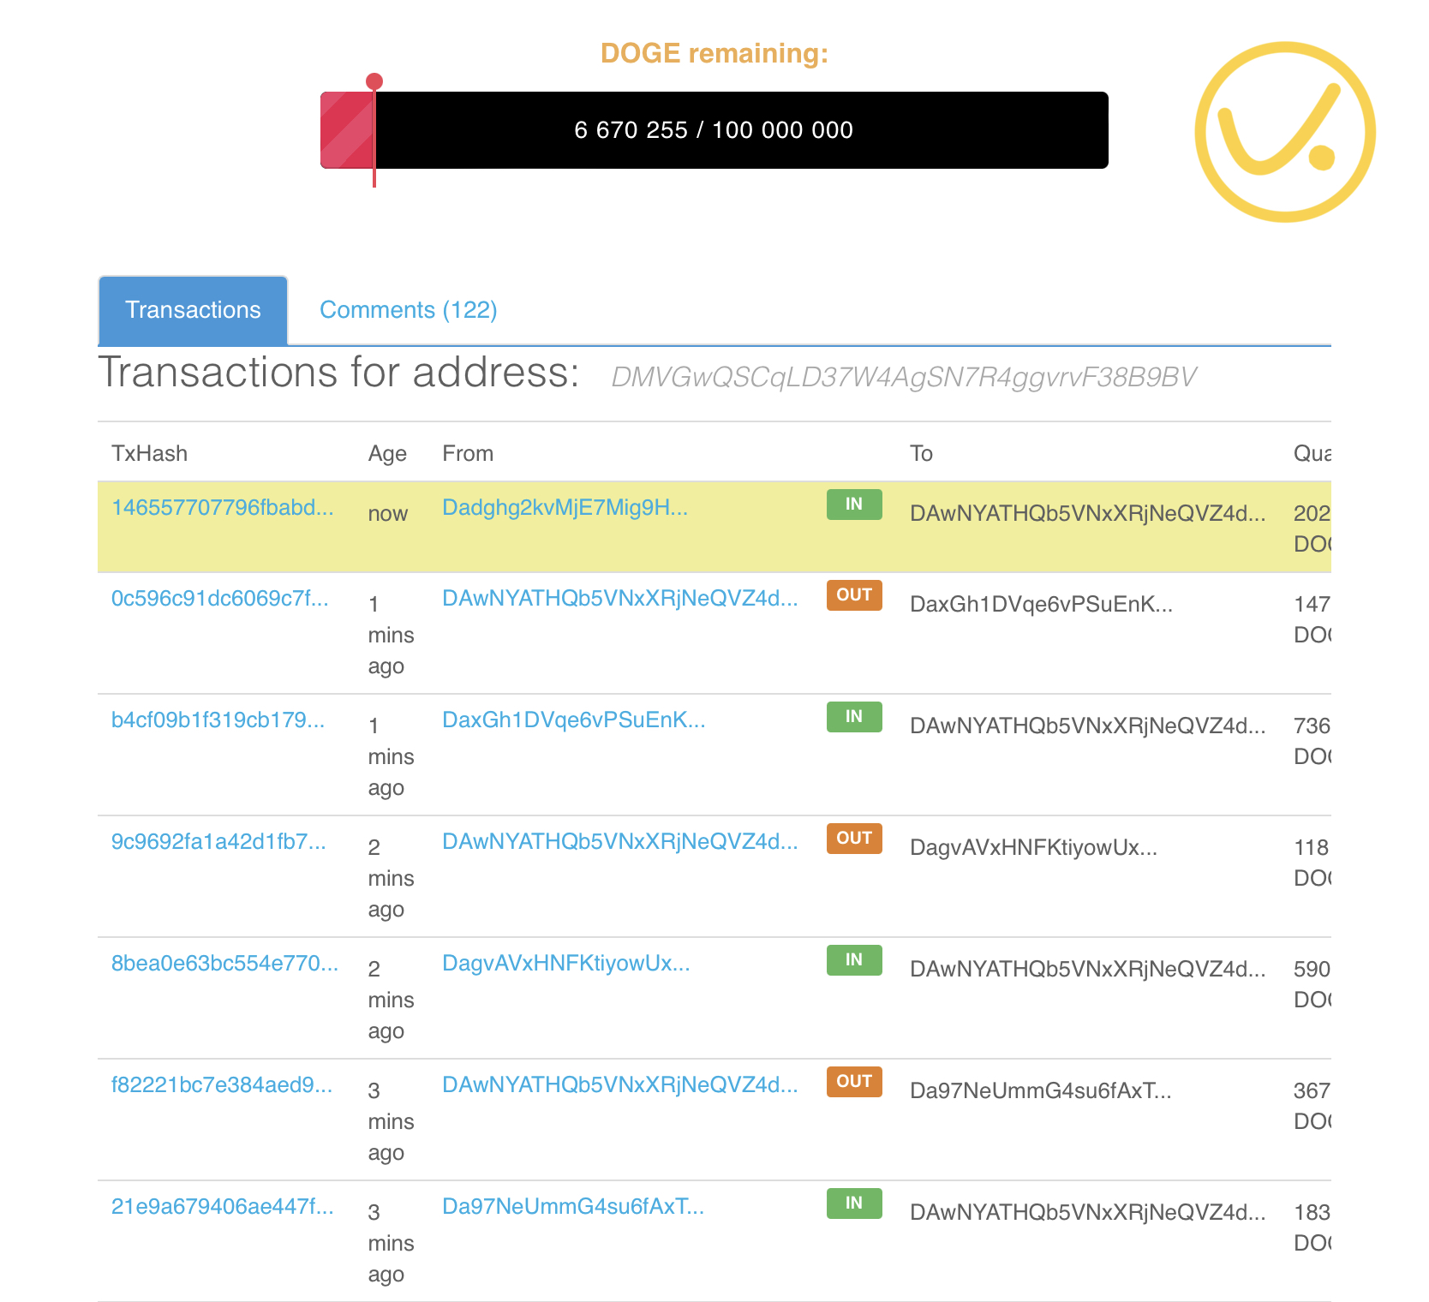
Task: Click the To column header
Action: coord(921,453)
